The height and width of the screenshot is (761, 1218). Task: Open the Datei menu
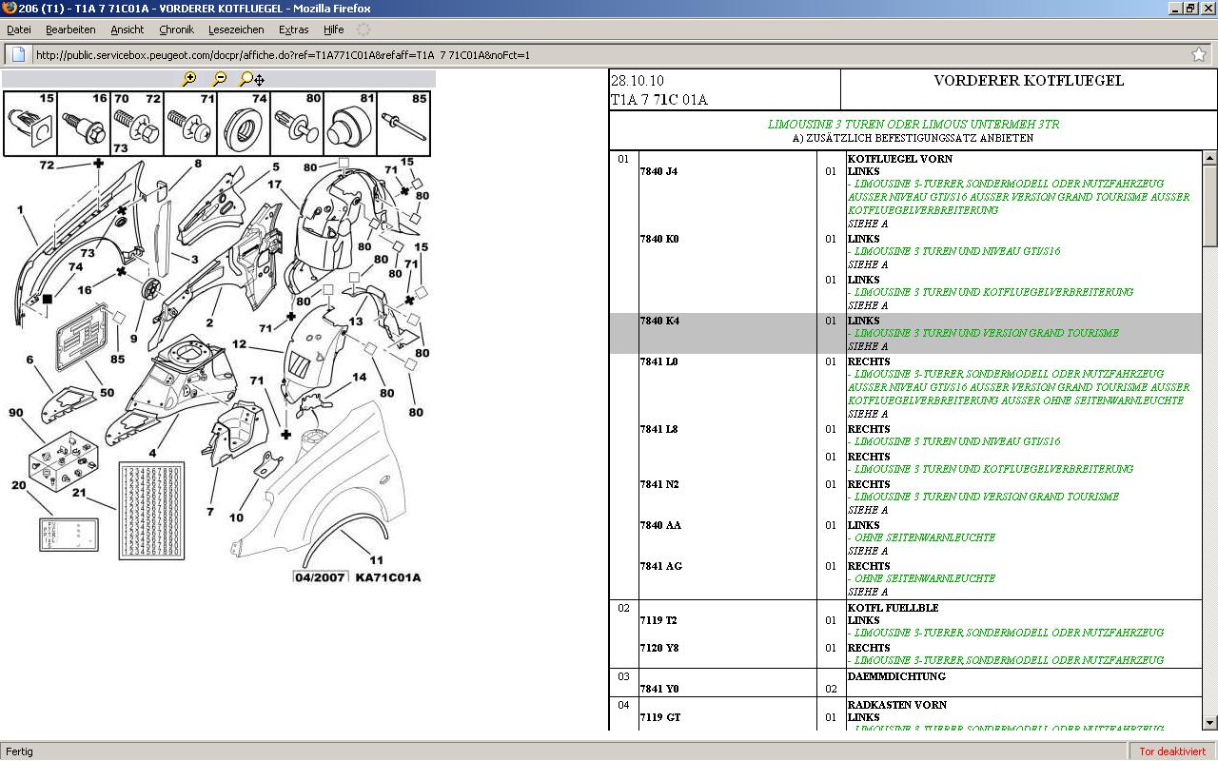tap(19, 29)
